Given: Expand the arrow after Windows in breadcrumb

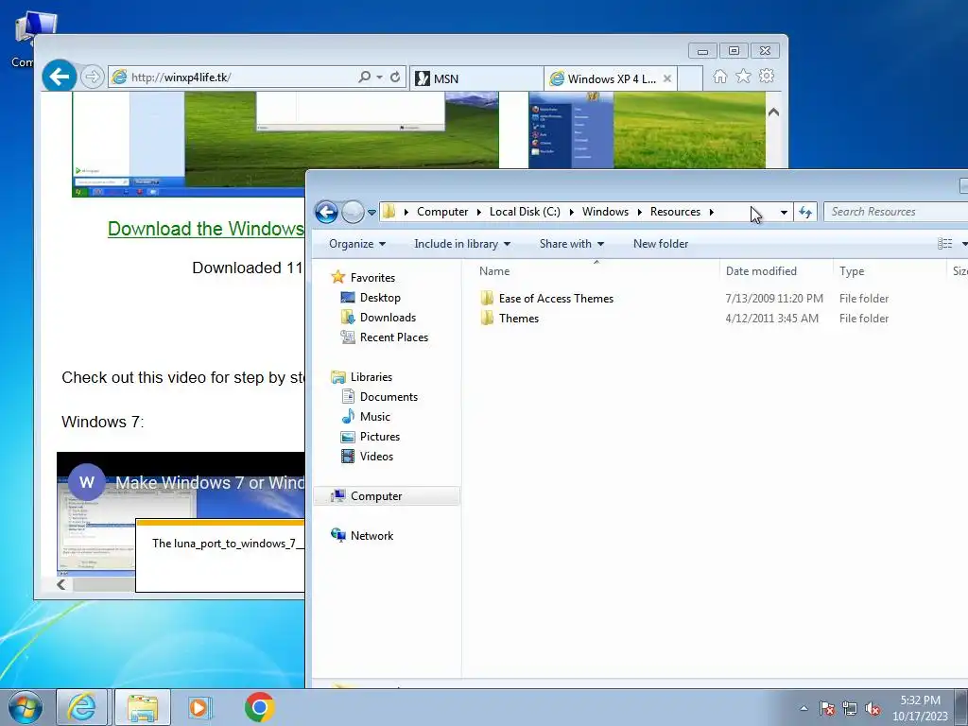Looking at the screenshot, I should point(640,212).
